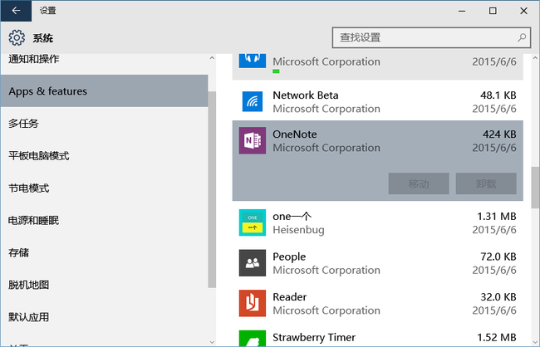Click the system settings gear icon
This screenshot has height=347, width=540.
pyautogui.click(x=17, y=38)
